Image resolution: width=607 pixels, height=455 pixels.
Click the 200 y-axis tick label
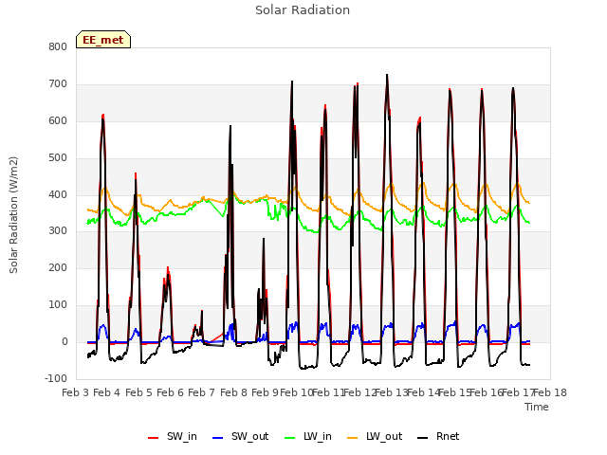(x=58, y=267)
